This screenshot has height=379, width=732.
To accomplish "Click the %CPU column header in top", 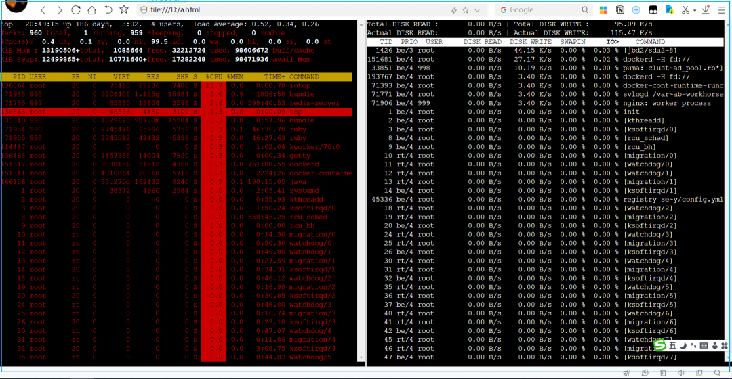I will pyautogui.click(x=213, y=77).
